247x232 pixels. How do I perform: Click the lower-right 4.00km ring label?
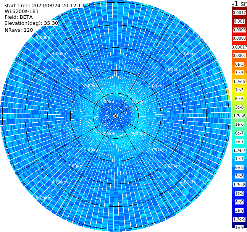pyautogui.click(x=188, y=182)
